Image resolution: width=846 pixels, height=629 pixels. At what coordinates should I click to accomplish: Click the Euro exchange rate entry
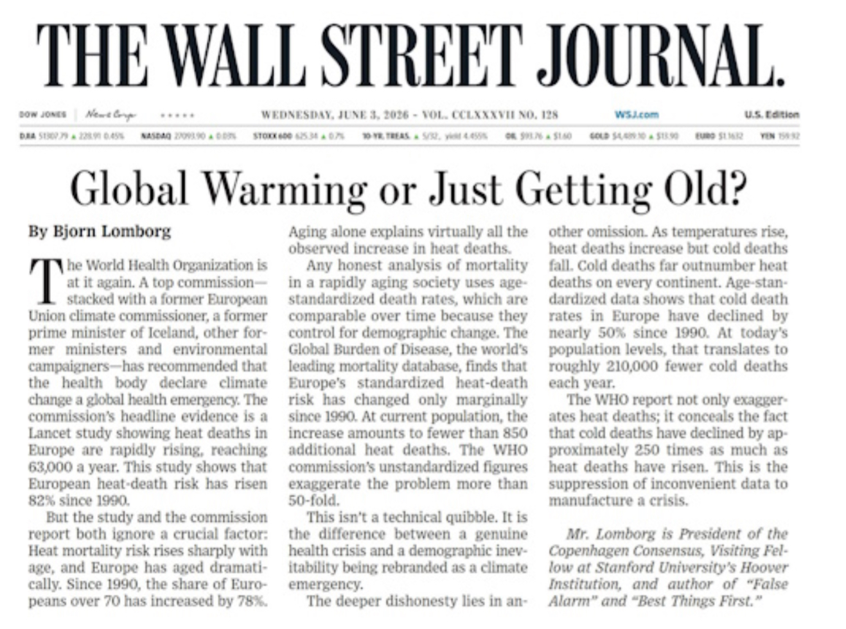[719, 136]
